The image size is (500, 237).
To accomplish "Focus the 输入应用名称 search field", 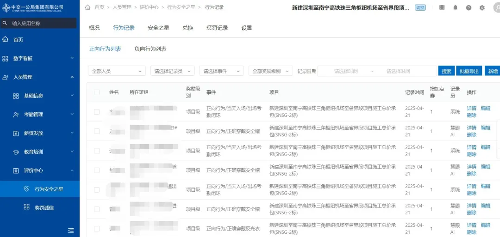I will (38, 23).
